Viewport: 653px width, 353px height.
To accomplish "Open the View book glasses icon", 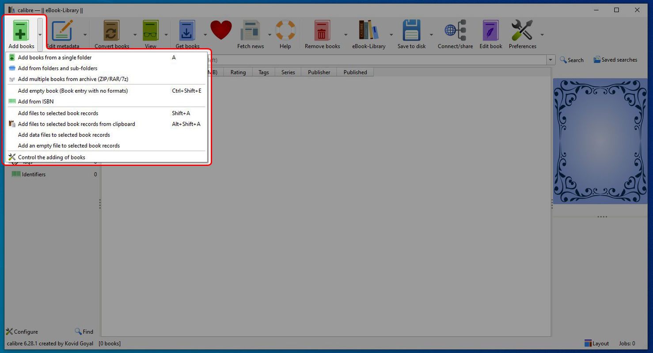I will (x=151, y=31).
